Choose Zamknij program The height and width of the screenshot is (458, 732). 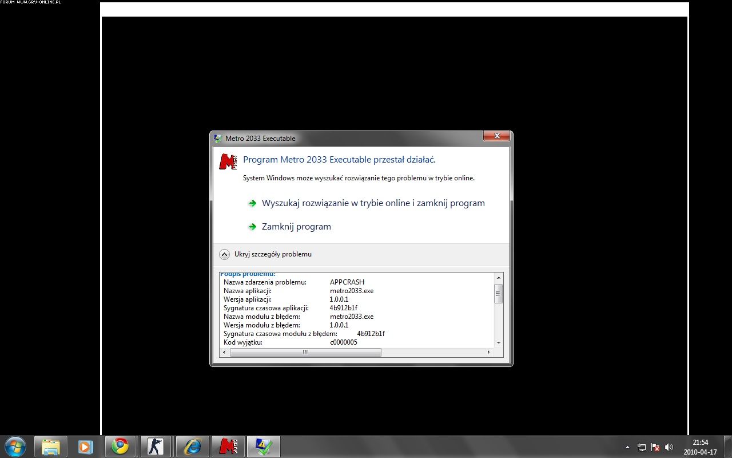296,227
